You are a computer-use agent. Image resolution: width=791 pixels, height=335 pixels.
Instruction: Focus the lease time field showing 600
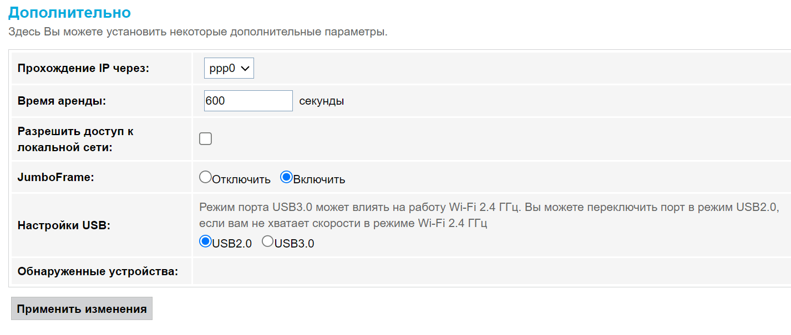pyautogui.click(x=248, y=101)
